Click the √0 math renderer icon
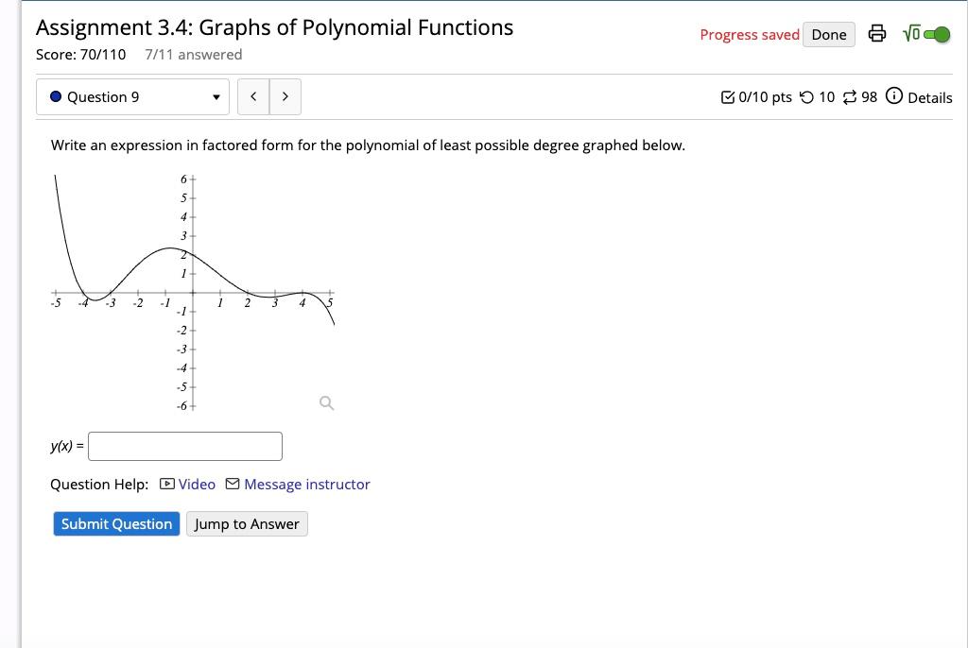968x648 pixels. click(x=911, y=34)
